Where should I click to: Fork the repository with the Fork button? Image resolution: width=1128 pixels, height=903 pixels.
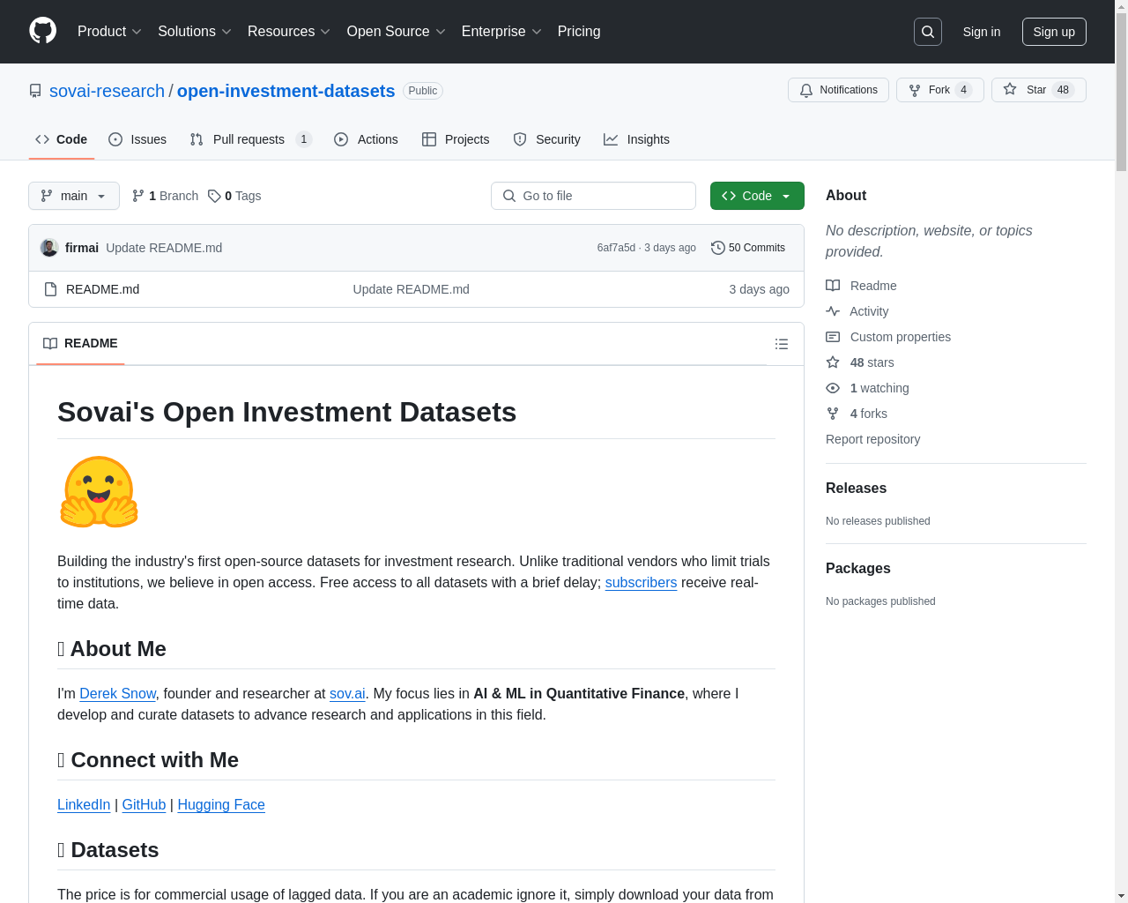coord(939,90)
